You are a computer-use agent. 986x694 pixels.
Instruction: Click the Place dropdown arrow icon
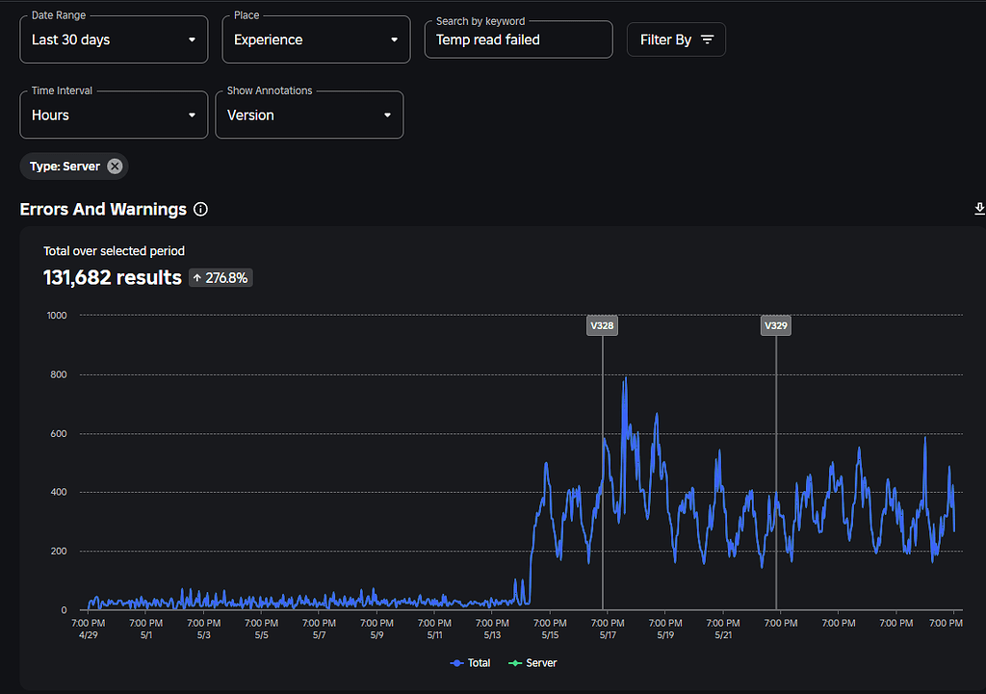click(x=394, y=39)
